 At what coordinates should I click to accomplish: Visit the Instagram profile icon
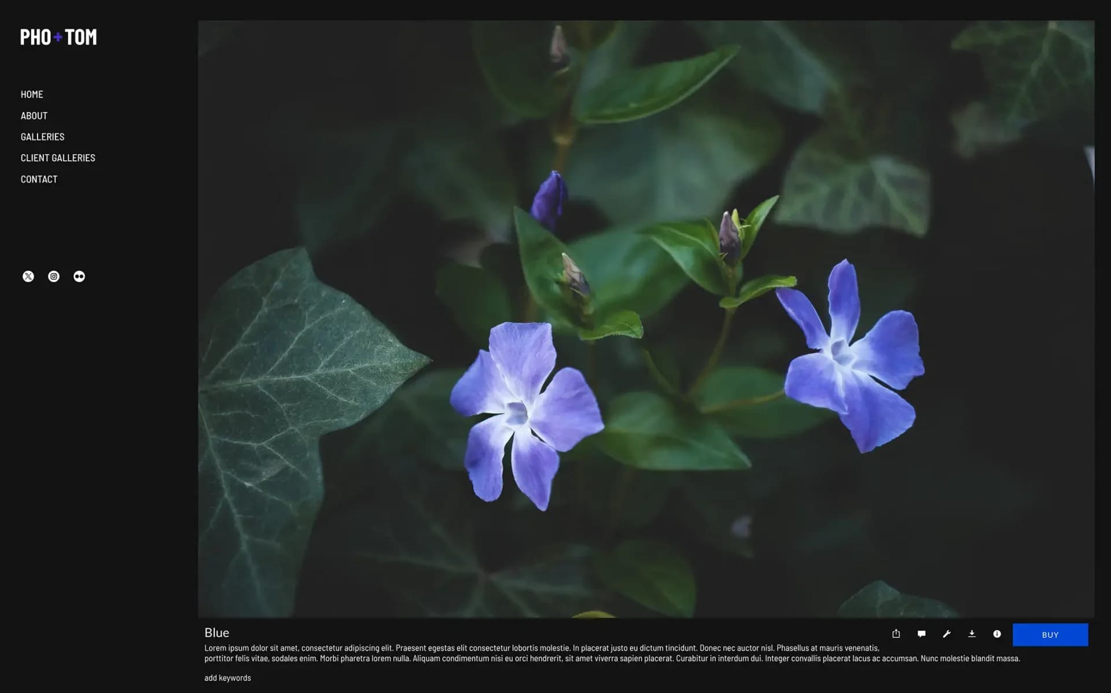54,276
